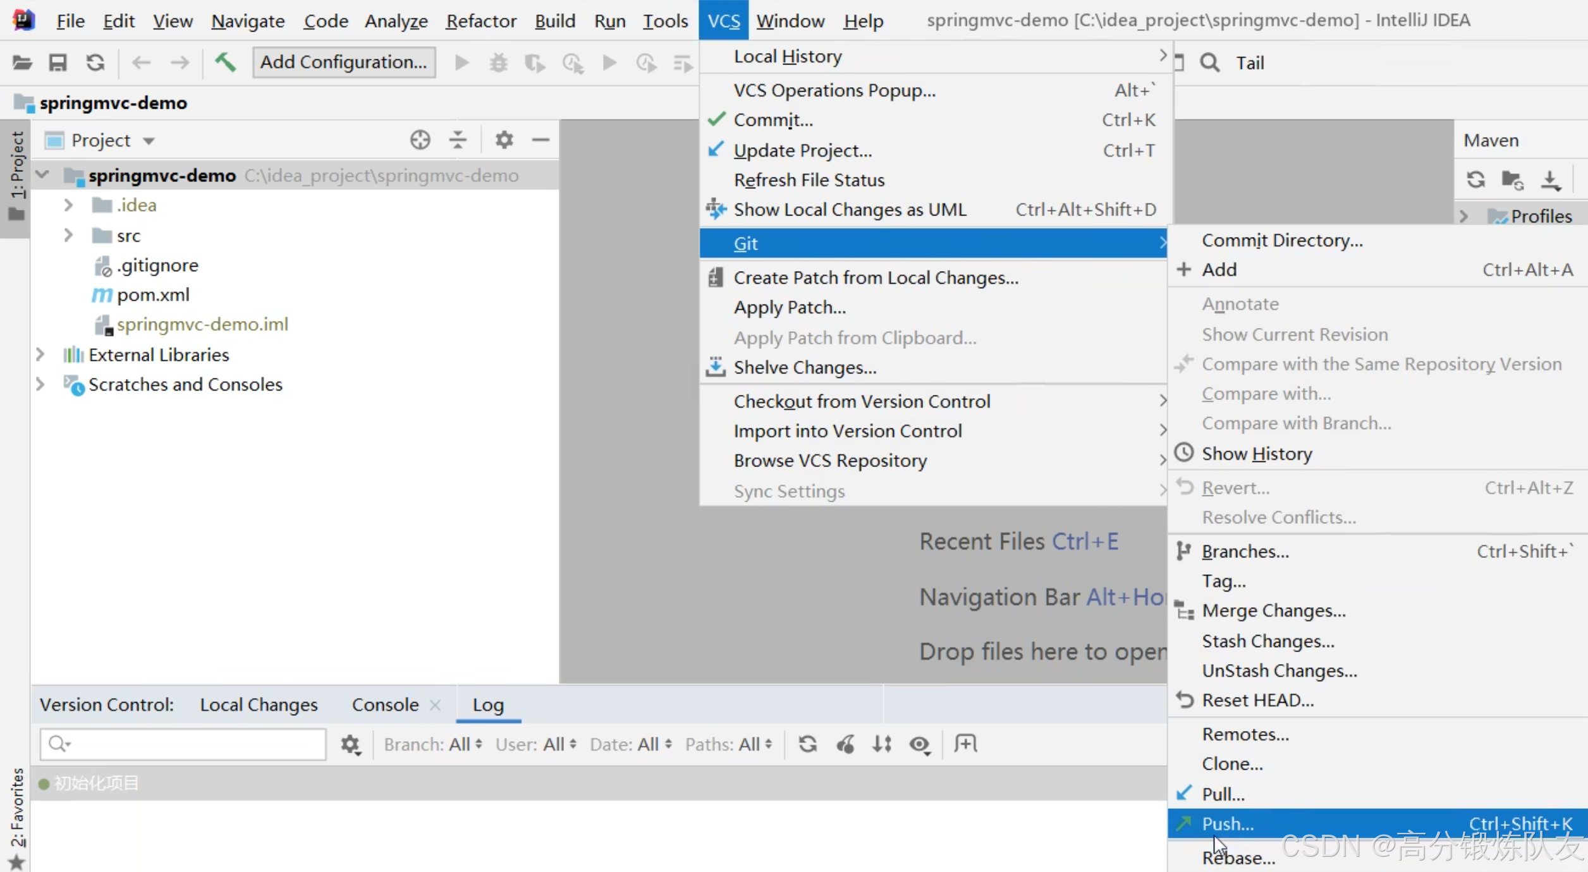This screenshot has height=872, width=1588.
Task: Click the Save All disk icon
Action: pyautogui.click(x=58, y=63)
